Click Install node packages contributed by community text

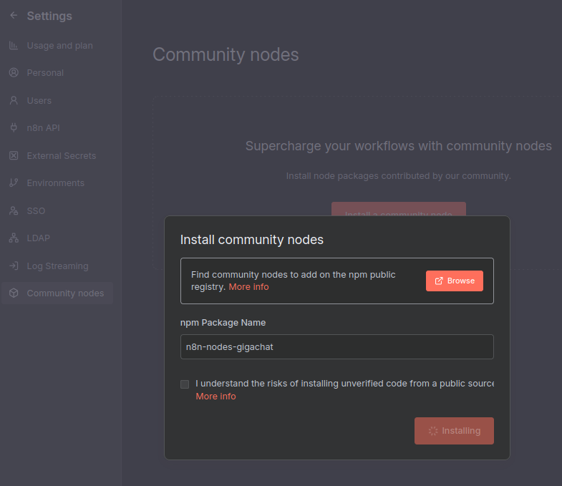pyautogui.click(x=399, y=176)
